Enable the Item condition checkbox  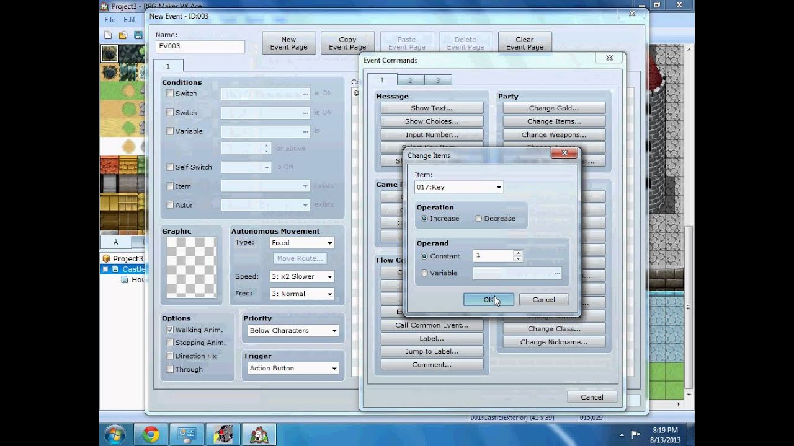[169, 186]
